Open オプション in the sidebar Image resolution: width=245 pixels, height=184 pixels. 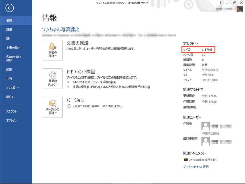tap(11, 120)
